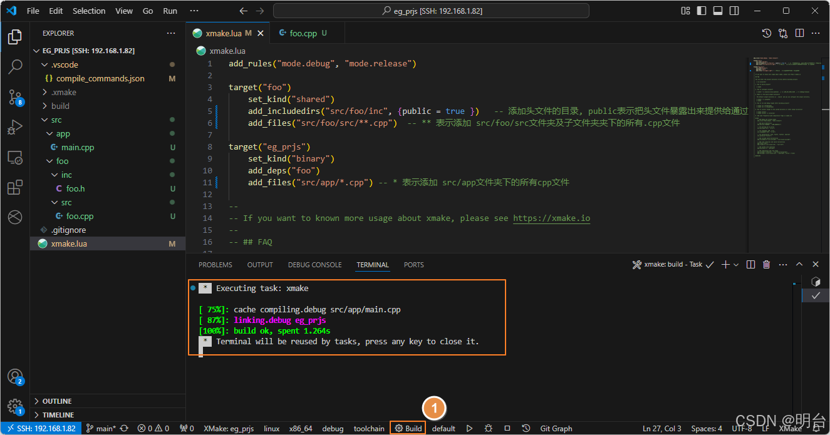
Task: Click the eg_prjs search command box
Action: [431, 11]
